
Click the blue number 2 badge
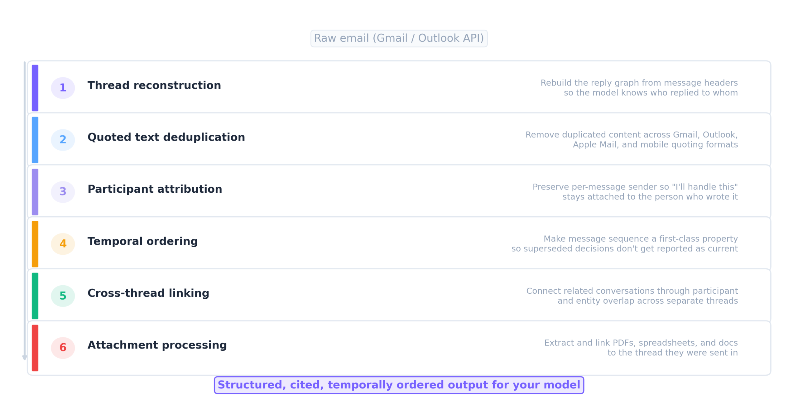click(x=63, y=140)
